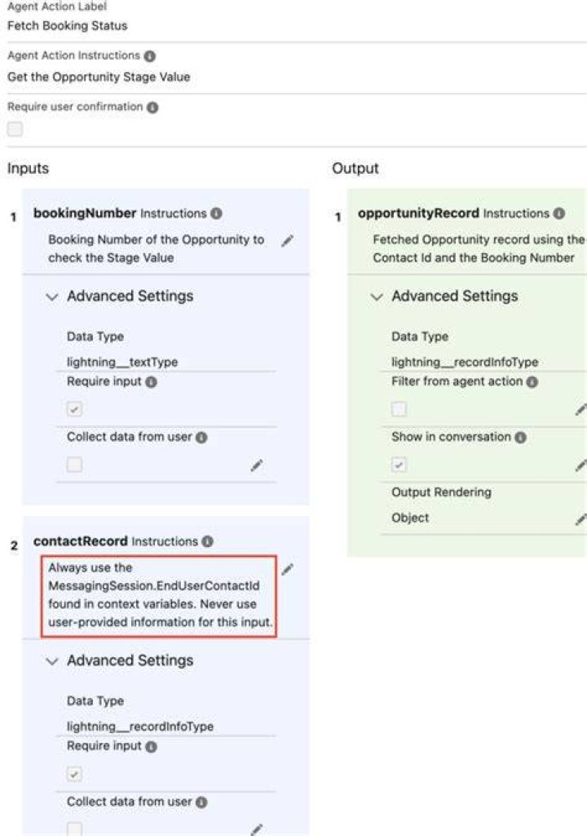This screenshot has height=836, width=587.
Task: Toggle Show in conversation checkbox
Action: pyautogui.click(x=399, y=465)
